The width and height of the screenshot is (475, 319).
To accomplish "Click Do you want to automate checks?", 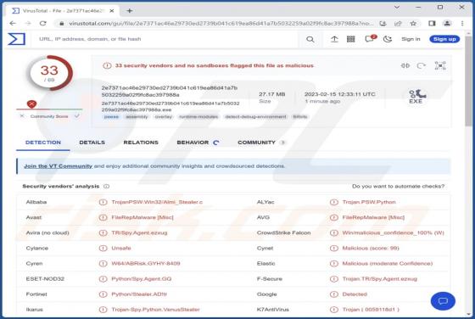I will [x=398, y=187].
